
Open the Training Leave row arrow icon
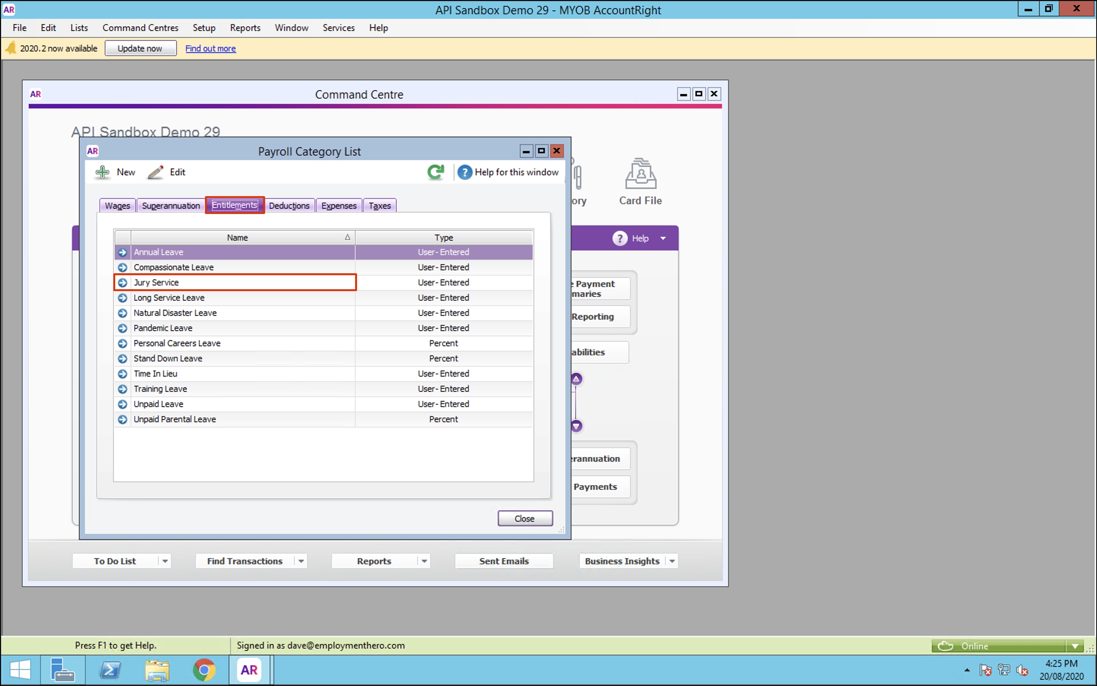click(122, 389)
